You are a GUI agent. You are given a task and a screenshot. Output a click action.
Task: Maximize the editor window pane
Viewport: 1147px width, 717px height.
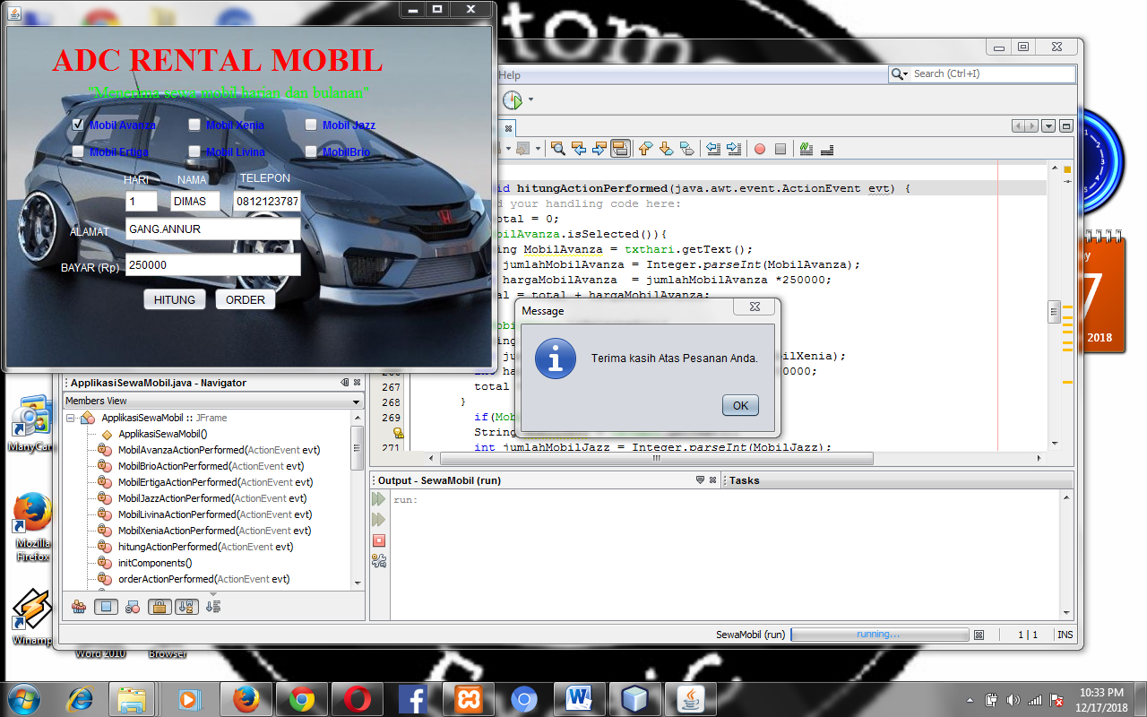click(1066, 126)
